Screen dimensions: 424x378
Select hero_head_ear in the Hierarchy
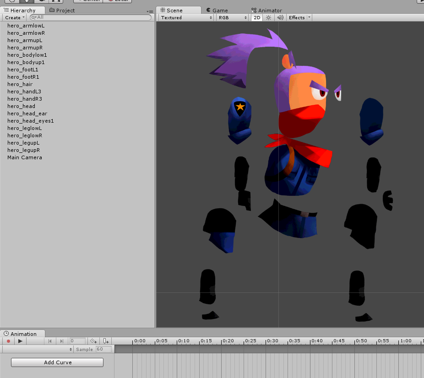tap(27, 113)
